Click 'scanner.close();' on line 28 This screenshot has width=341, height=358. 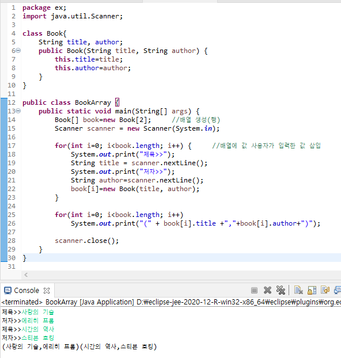tap(86, 241)
